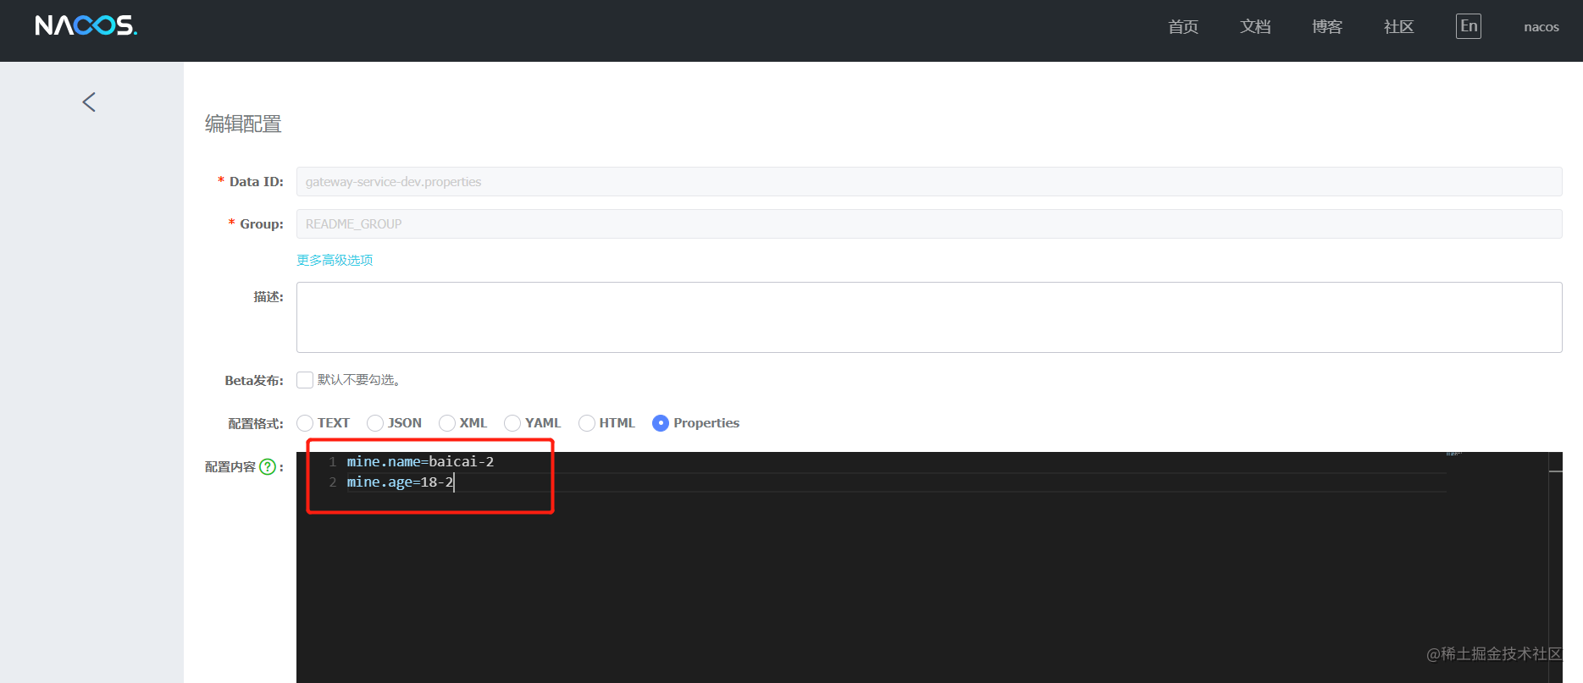1583x683 pixels.
Task: Select the TEXT format radio button
Action: click(305, 423)
